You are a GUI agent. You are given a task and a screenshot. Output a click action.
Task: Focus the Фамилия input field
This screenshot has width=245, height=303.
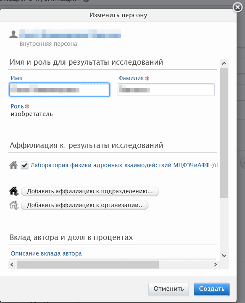166,90
